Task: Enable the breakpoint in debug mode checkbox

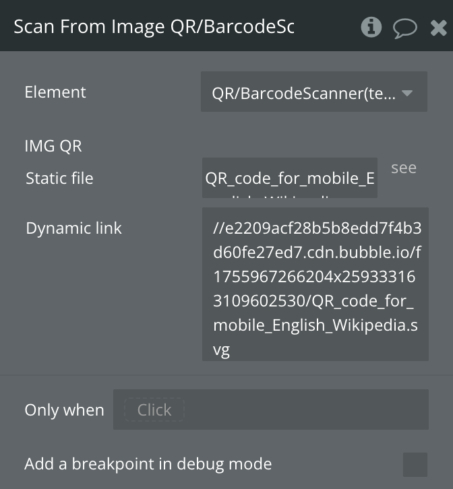Action: (415, 464)
